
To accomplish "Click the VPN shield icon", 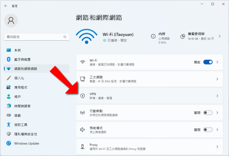I will pos(83,96).
